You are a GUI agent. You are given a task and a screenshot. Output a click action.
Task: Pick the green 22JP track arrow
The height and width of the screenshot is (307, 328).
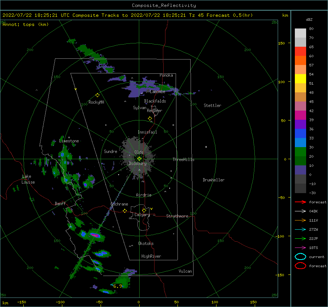click(x=300, y=238)
